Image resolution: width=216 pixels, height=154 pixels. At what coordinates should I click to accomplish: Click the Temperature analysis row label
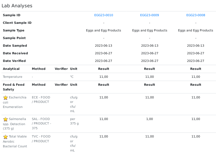click(12, 77)
